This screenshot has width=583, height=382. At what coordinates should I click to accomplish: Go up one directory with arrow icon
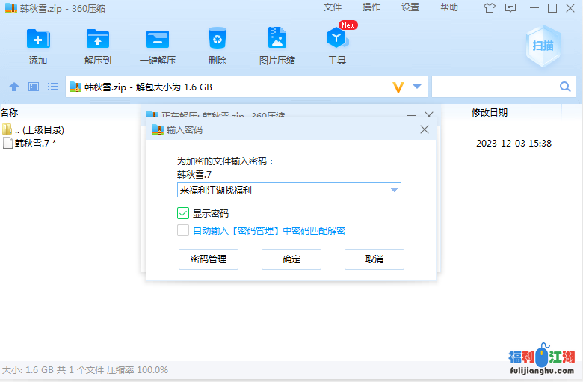13,87
